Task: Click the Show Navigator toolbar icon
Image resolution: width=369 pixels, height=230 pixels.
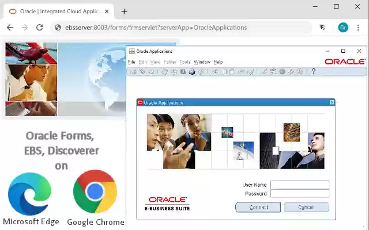Action: (x=151, y=71)
